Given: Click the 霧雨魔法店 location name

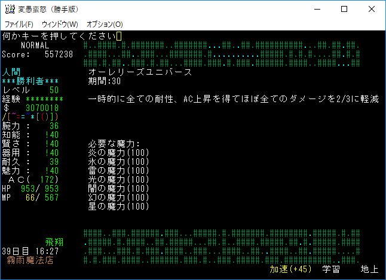Looking at the screenshot, I should pos(30,260).
